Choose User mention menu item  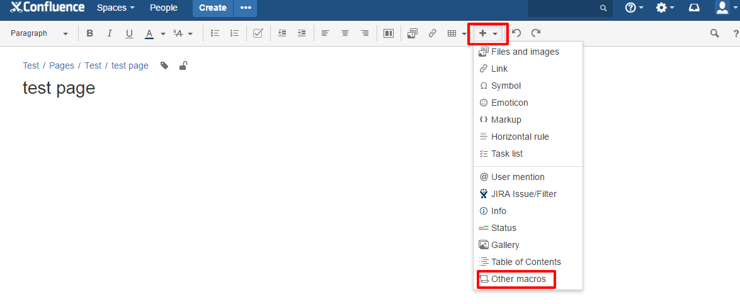tap(528, 177)
